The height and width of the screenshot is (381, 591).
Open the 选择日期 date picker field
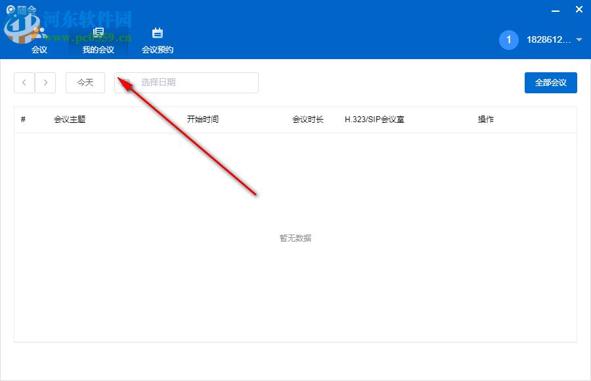[186, 83]
